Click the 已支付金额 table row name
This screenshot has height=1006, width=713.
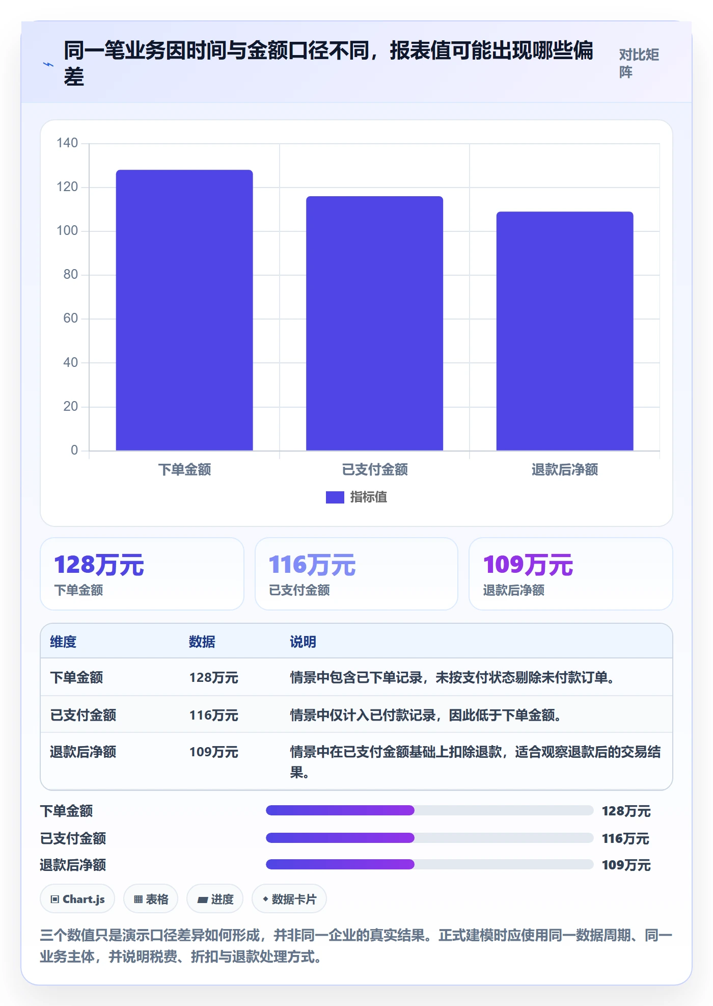click(83, 715)
